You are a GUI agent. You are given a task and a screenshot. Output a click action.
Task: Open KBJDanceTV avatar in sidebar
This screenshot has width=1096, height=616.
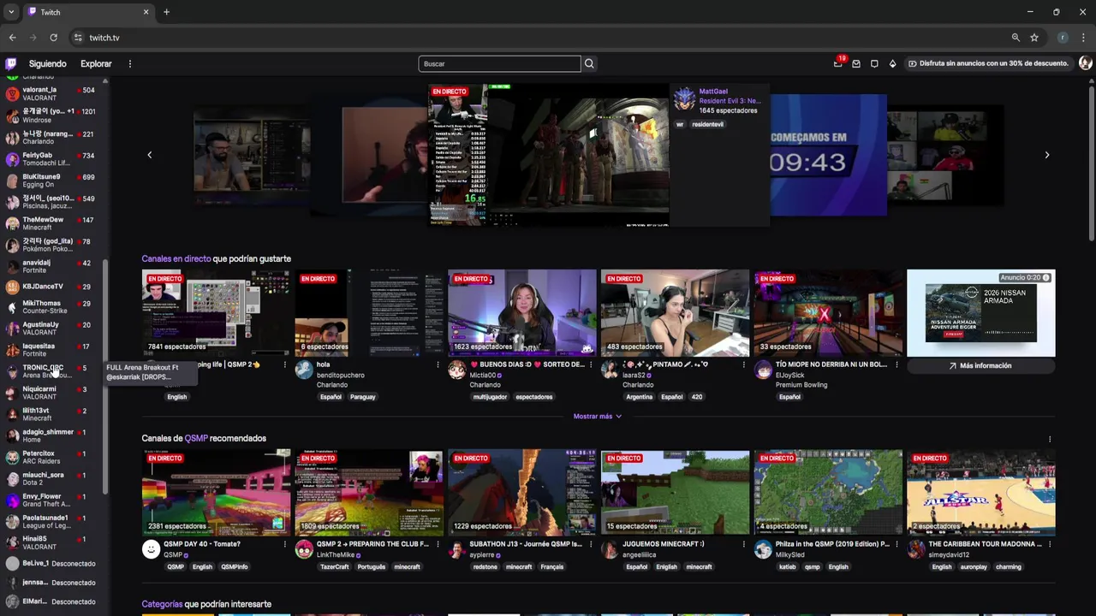pos(12,287)
